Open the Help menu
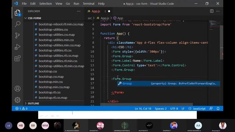235x132 pixels. [x=101, y=4]
